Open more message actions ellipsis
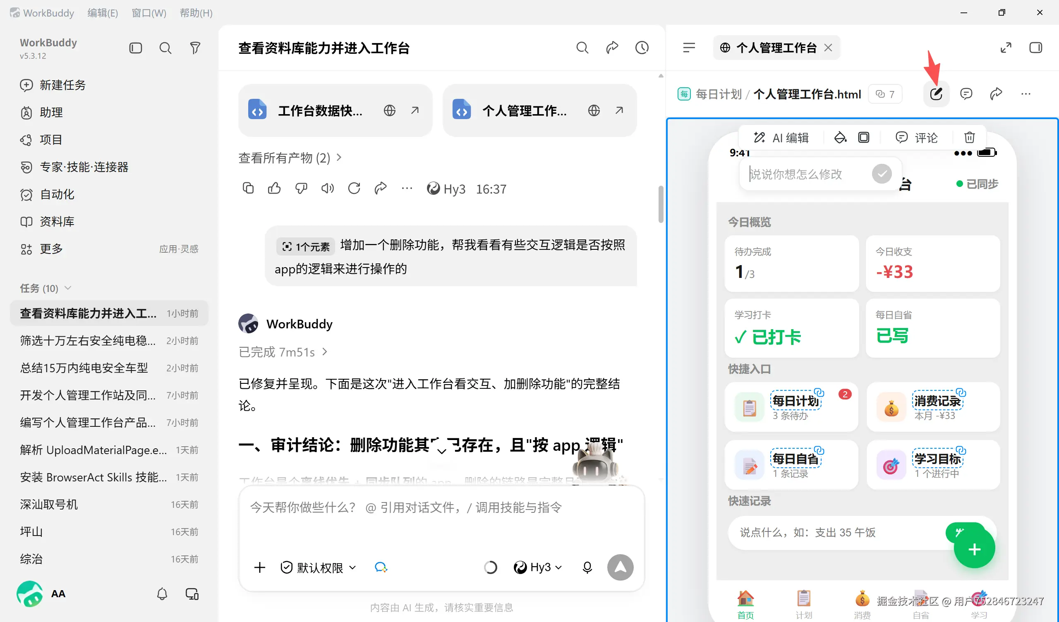This screenshot has height=622, width=1059. pyautogui.click(x=407, y=188)
